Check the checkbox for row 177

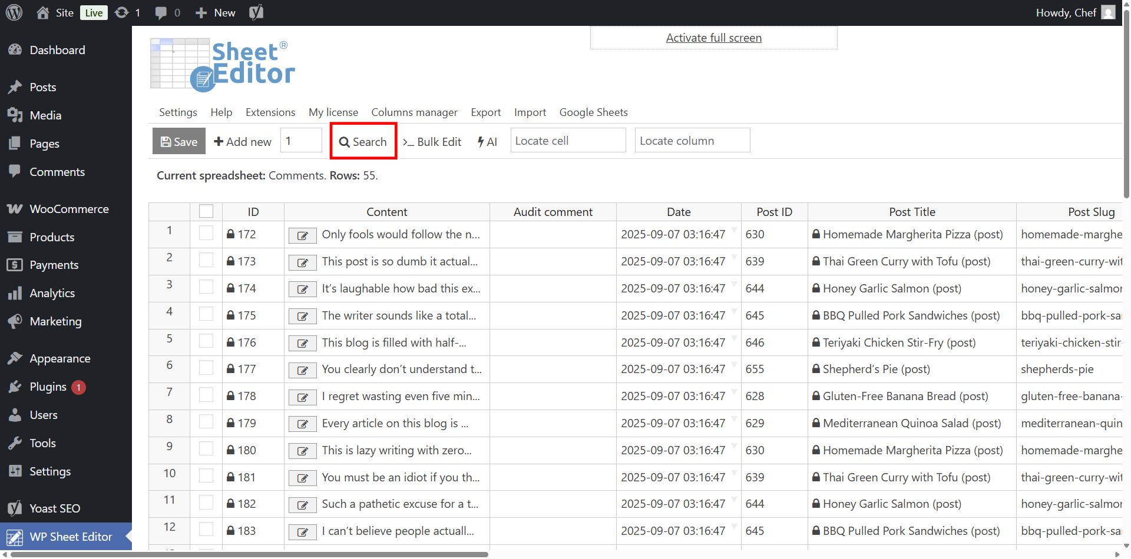click(x=206, y=368)
